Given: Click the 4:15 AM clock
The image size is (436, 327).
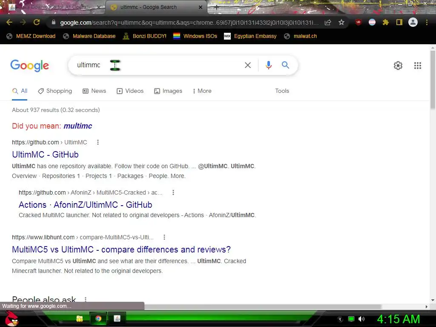Looking at the screenshot, I should (x=398, y=319).
